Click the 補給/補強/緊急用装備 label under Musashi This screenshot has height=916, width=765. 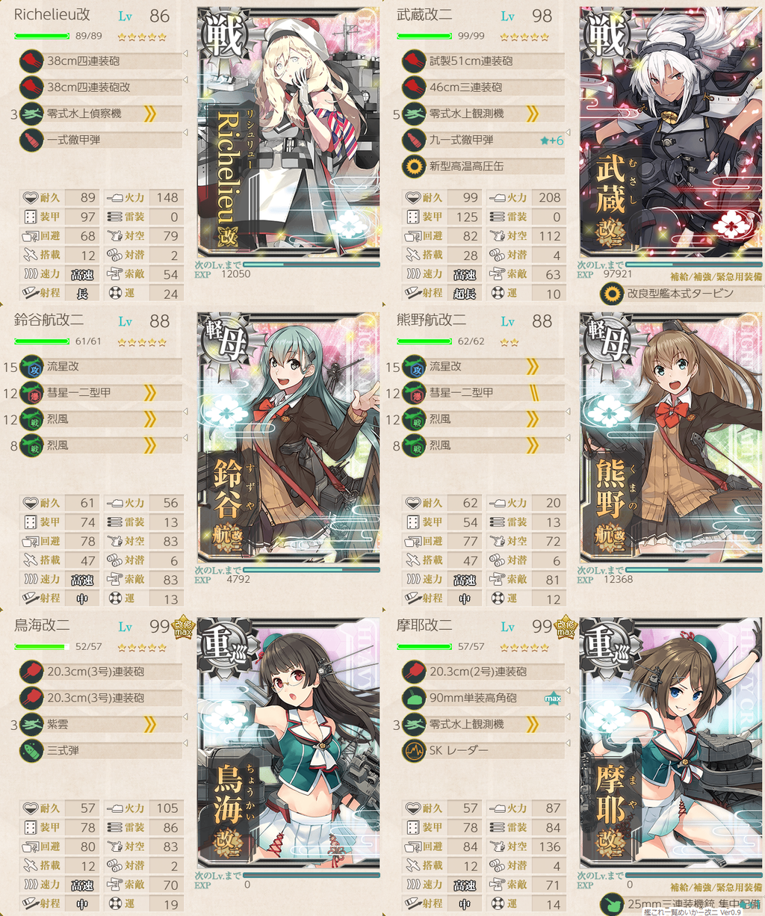point(716,276)
